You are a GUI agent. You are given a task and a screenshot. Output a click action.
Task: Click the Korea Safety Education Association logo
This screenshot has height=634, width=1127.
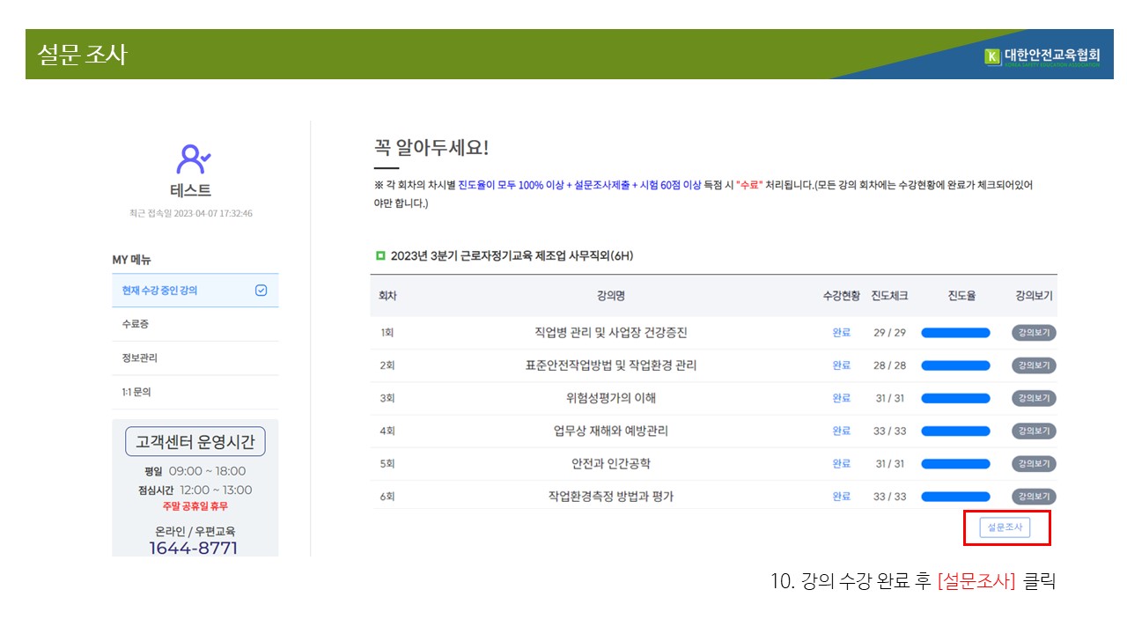(x=1042, y=57)
